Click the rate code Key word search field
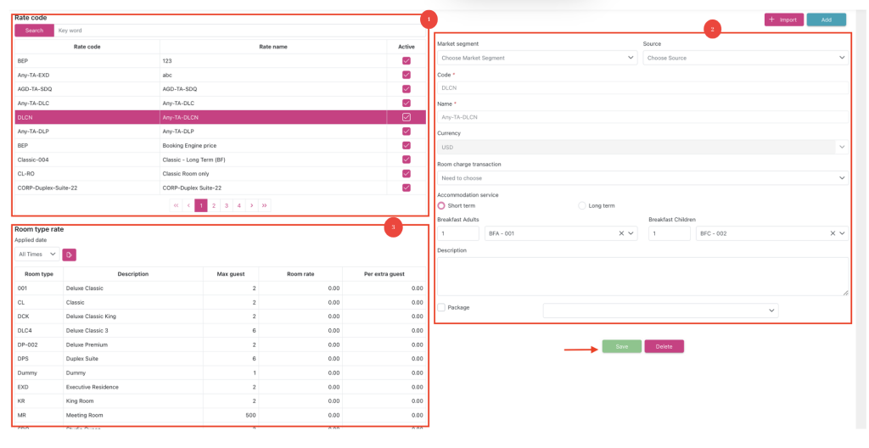This screenshot has width=869, height=448. pyautogui.click(x=238, y=31)
